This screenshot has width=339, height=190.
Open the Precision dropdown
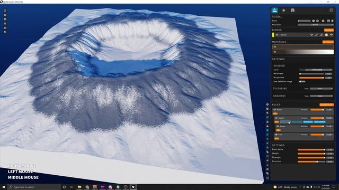[x=315, y=25]
